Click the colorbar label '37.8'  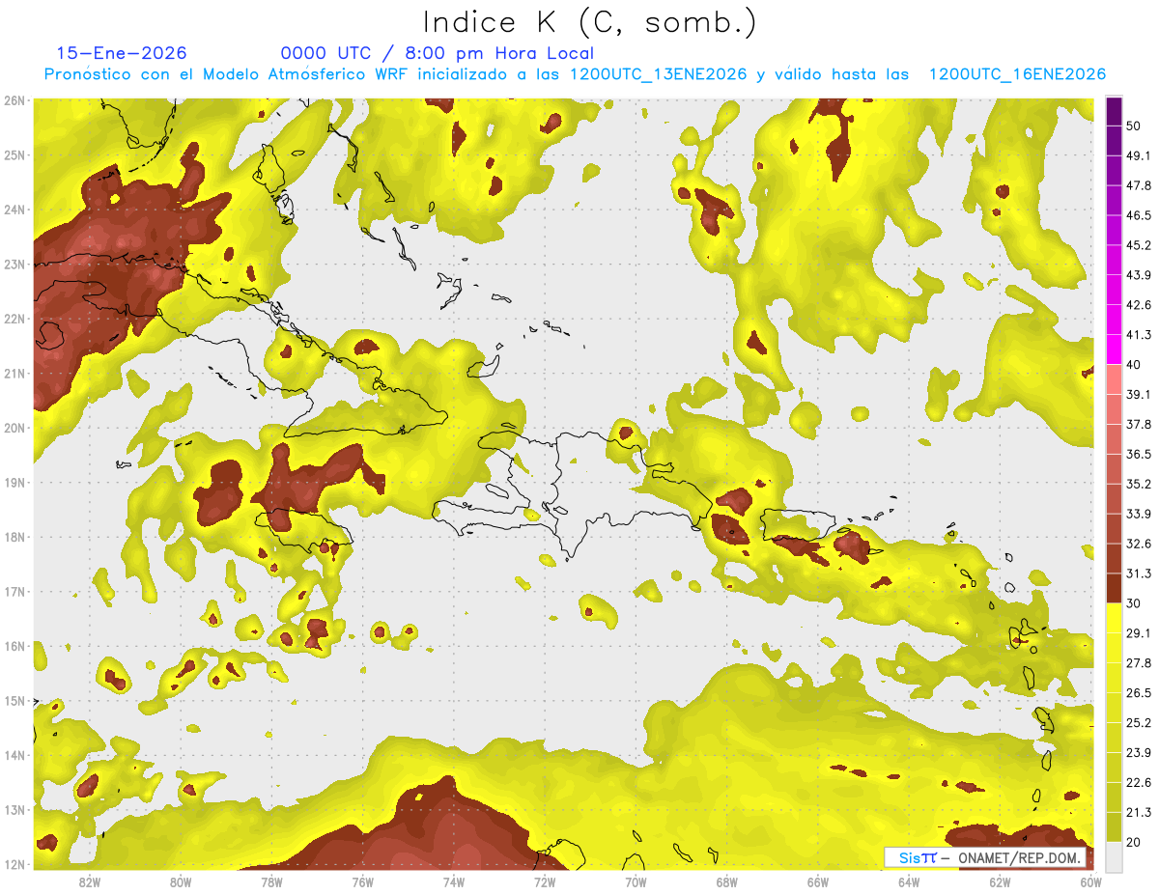tap(1138, 424)
